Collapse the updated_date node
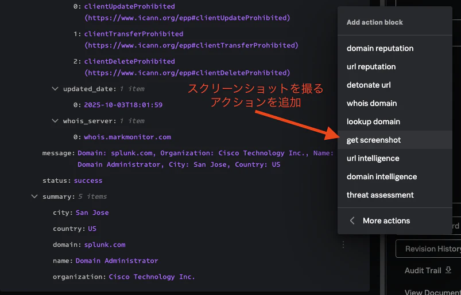 tap(55, 89)
